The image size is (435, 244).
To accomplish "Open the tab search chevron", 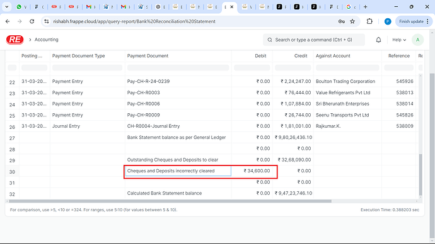I will pyautogui.click(x=7, y=7).
